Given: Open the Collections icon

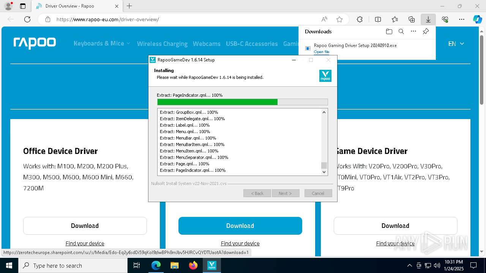Looking at the screenshot, I should [x=412, y=19].
